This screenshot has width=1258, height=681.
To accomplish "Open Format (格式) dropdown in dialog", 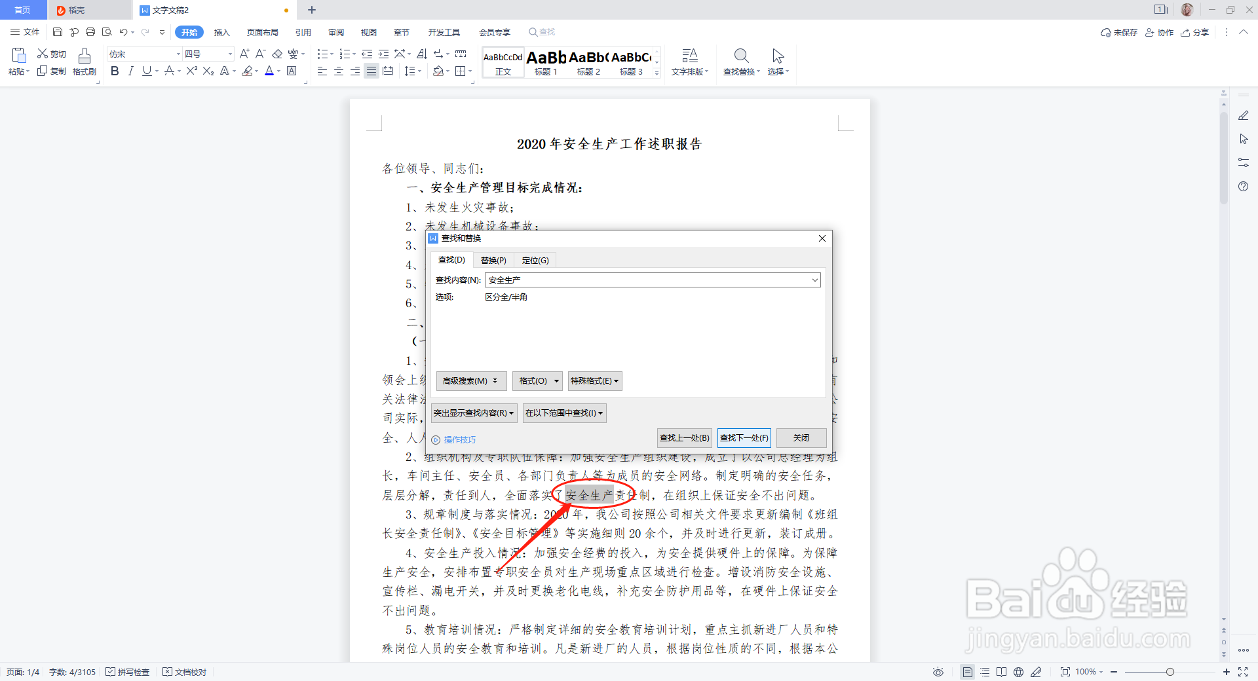I will tap(537, 381).
